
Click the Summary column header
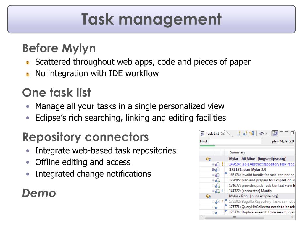pos(238,152)
